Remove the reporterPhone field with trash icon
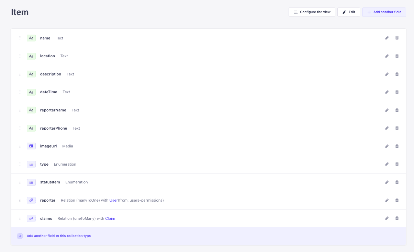The image size is (414, 252). click(x=397, y=128)
